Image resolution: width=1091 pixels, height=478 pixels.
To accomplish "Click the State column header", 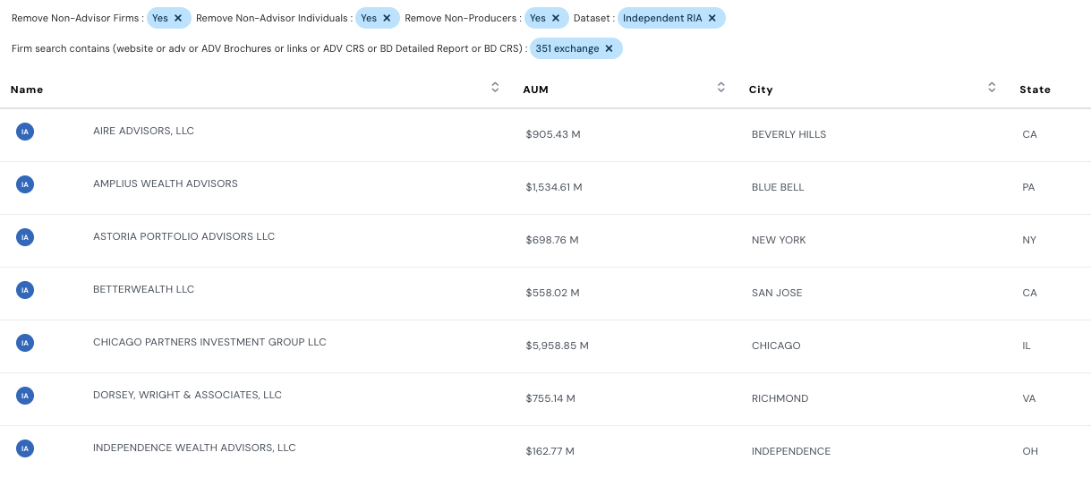I will point(1035,90).
